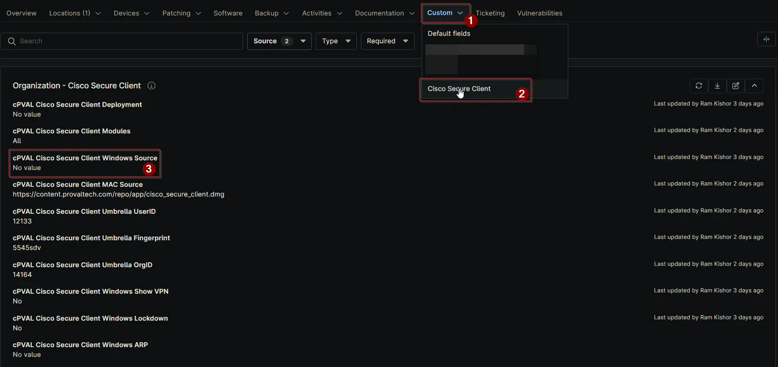
Task: Select Cisco Secure Client menu entry
Action: [x=459, y=89]
